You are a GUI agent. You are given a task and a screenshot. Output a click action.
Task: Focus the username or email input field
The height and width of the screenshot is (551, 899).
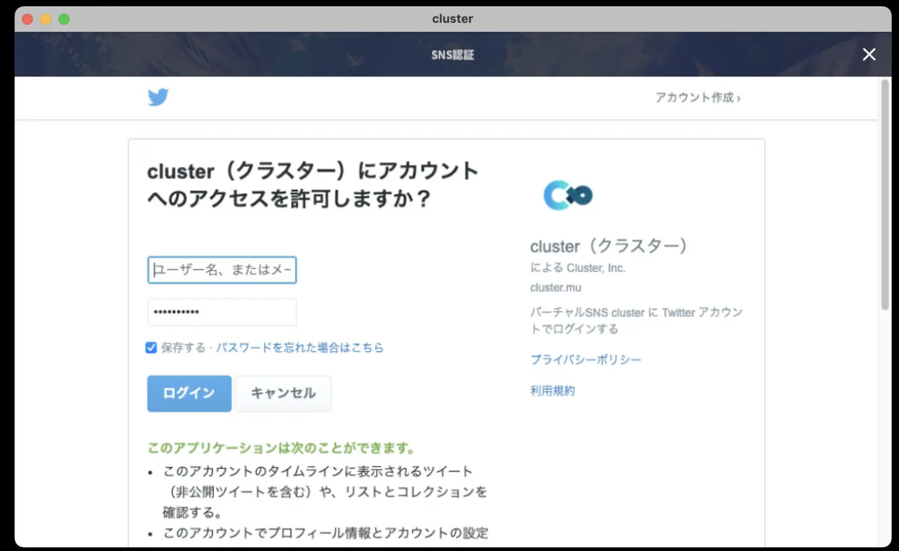point(222,270)
